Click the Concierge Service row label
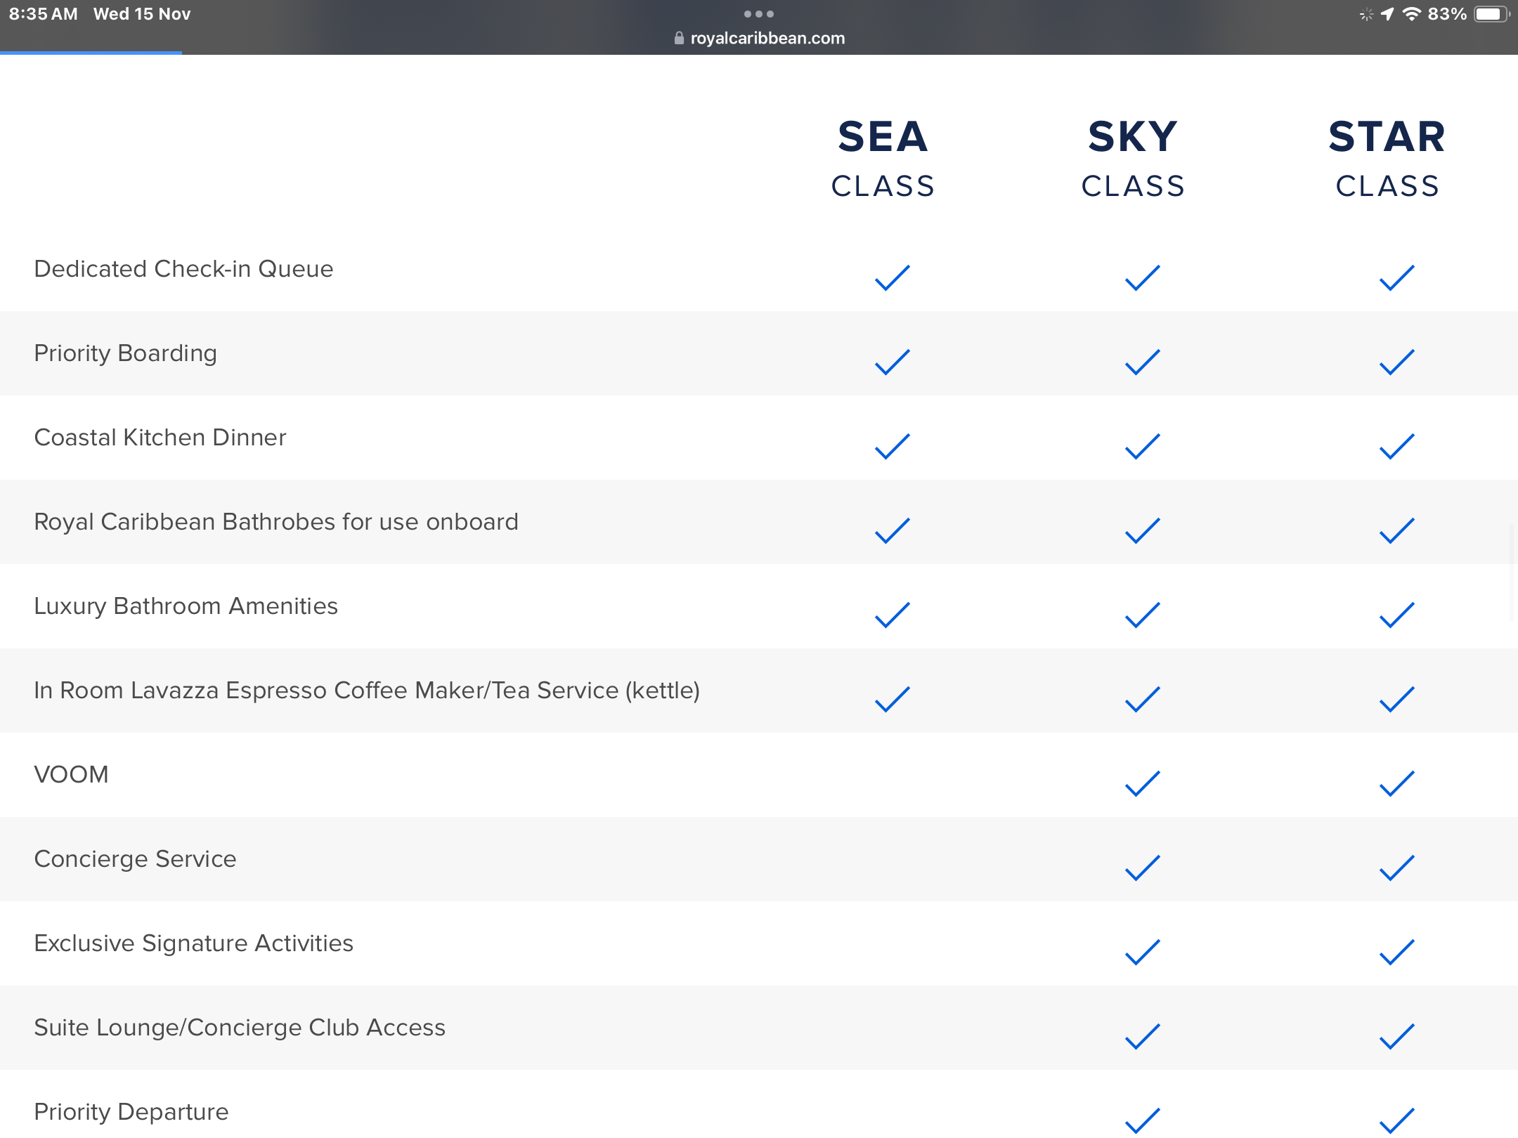Viewport: 1518px width, 1138px height. (135, 859)
